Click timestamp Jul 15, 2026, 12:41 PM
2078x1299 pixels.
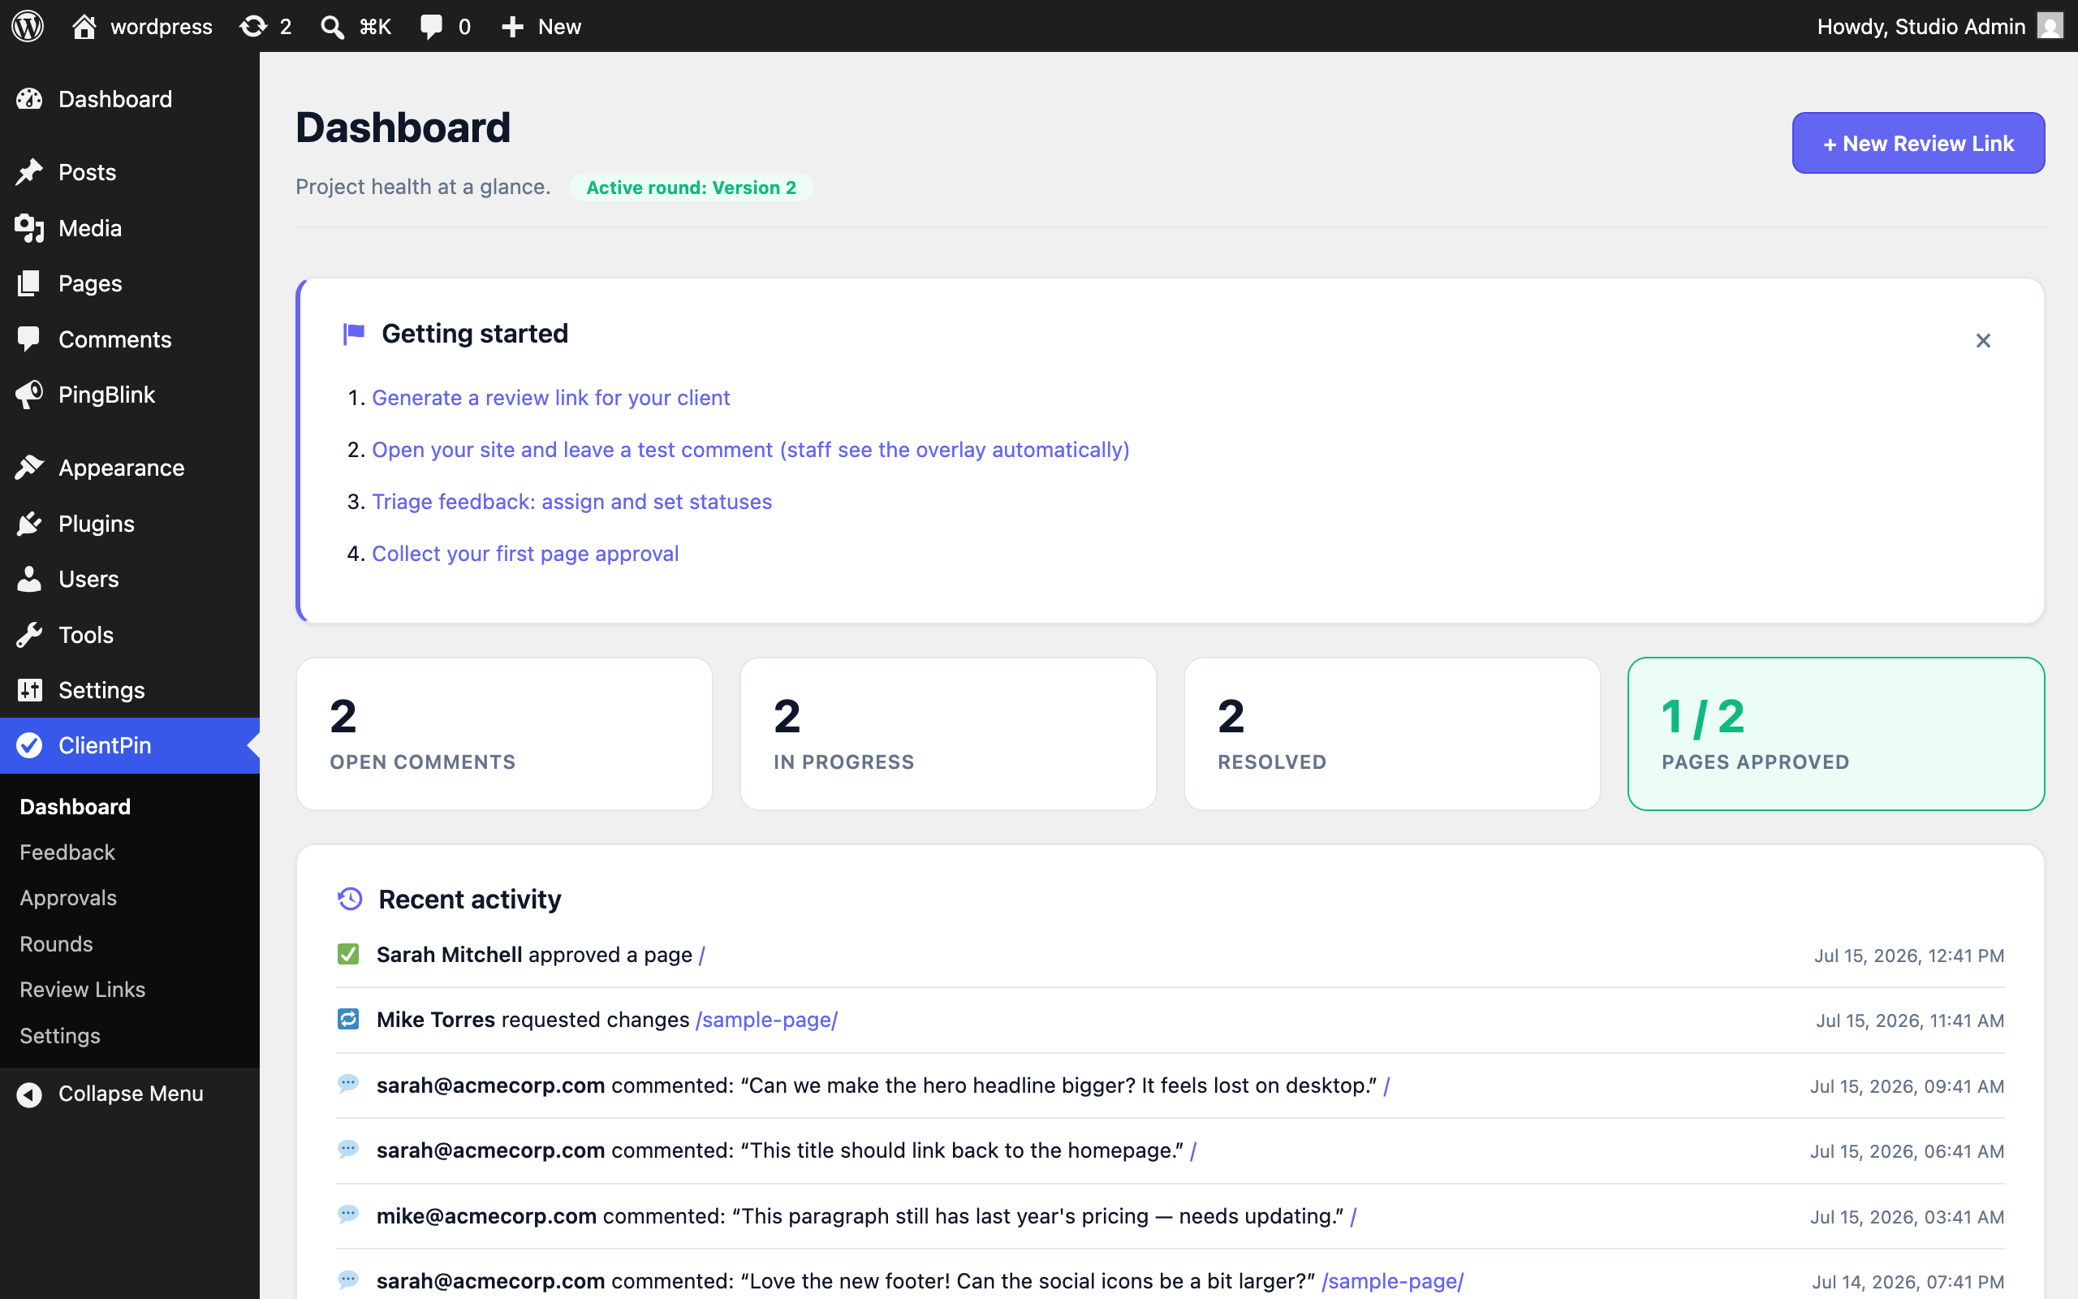click(1909, 956)
